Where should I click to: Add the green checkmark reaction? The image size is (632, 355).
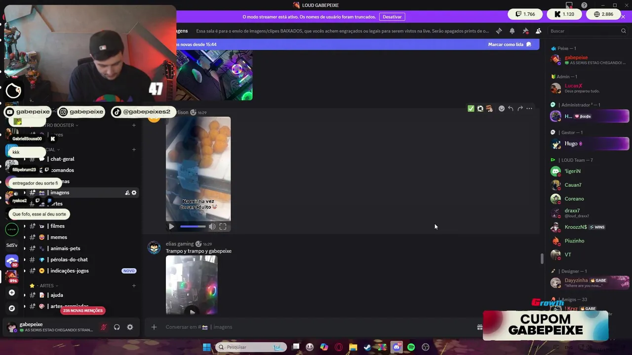471,108
